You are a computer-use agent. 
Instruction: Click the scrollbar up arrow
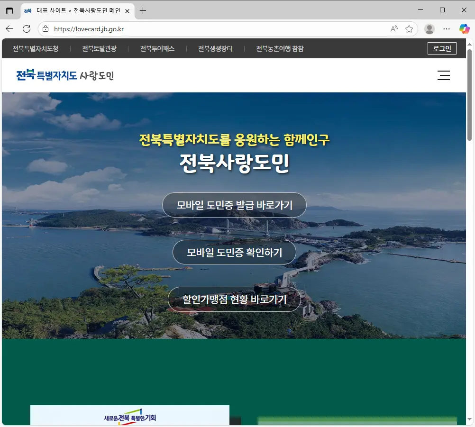click(x=469, y=44)
